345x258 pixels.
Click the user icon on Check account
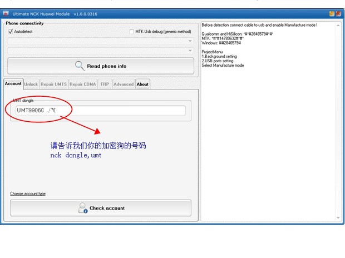[x=82, y=208]
